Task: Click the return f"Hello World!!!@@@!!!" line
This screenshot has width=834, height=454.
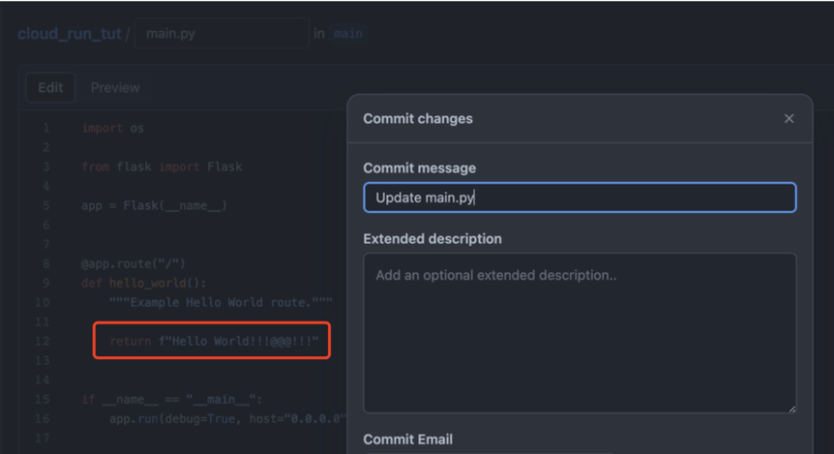Action: click(x=214, y=341)
